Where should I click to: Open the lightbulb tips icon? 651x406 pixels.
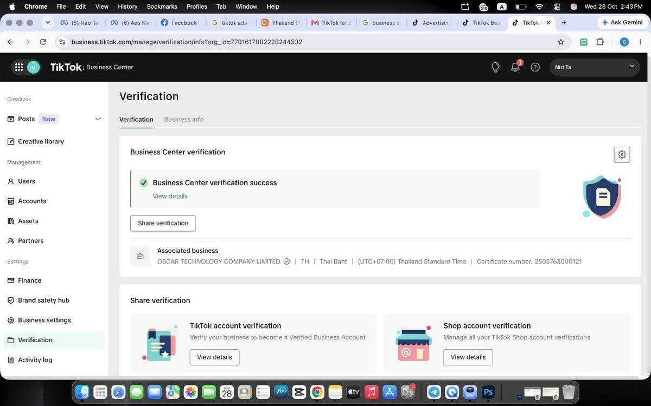(x=495, y=67)
